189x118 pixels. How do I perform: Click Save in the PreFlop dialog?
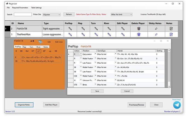pos(97,91)
